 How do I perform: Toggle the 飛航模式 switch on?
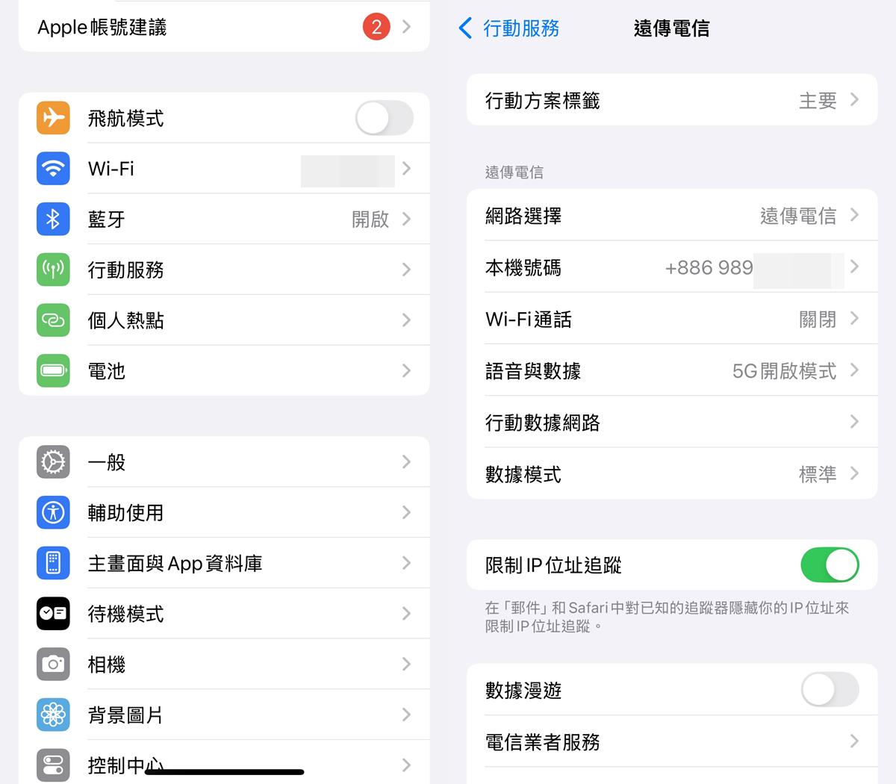384,118
